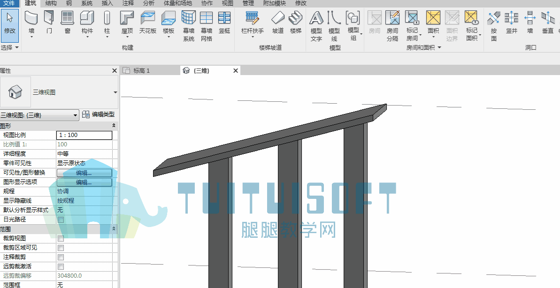This screenshot has width=560, height=288.
Task: Expand the 三维视图 type selector dropdown
Action: (115, 92)
